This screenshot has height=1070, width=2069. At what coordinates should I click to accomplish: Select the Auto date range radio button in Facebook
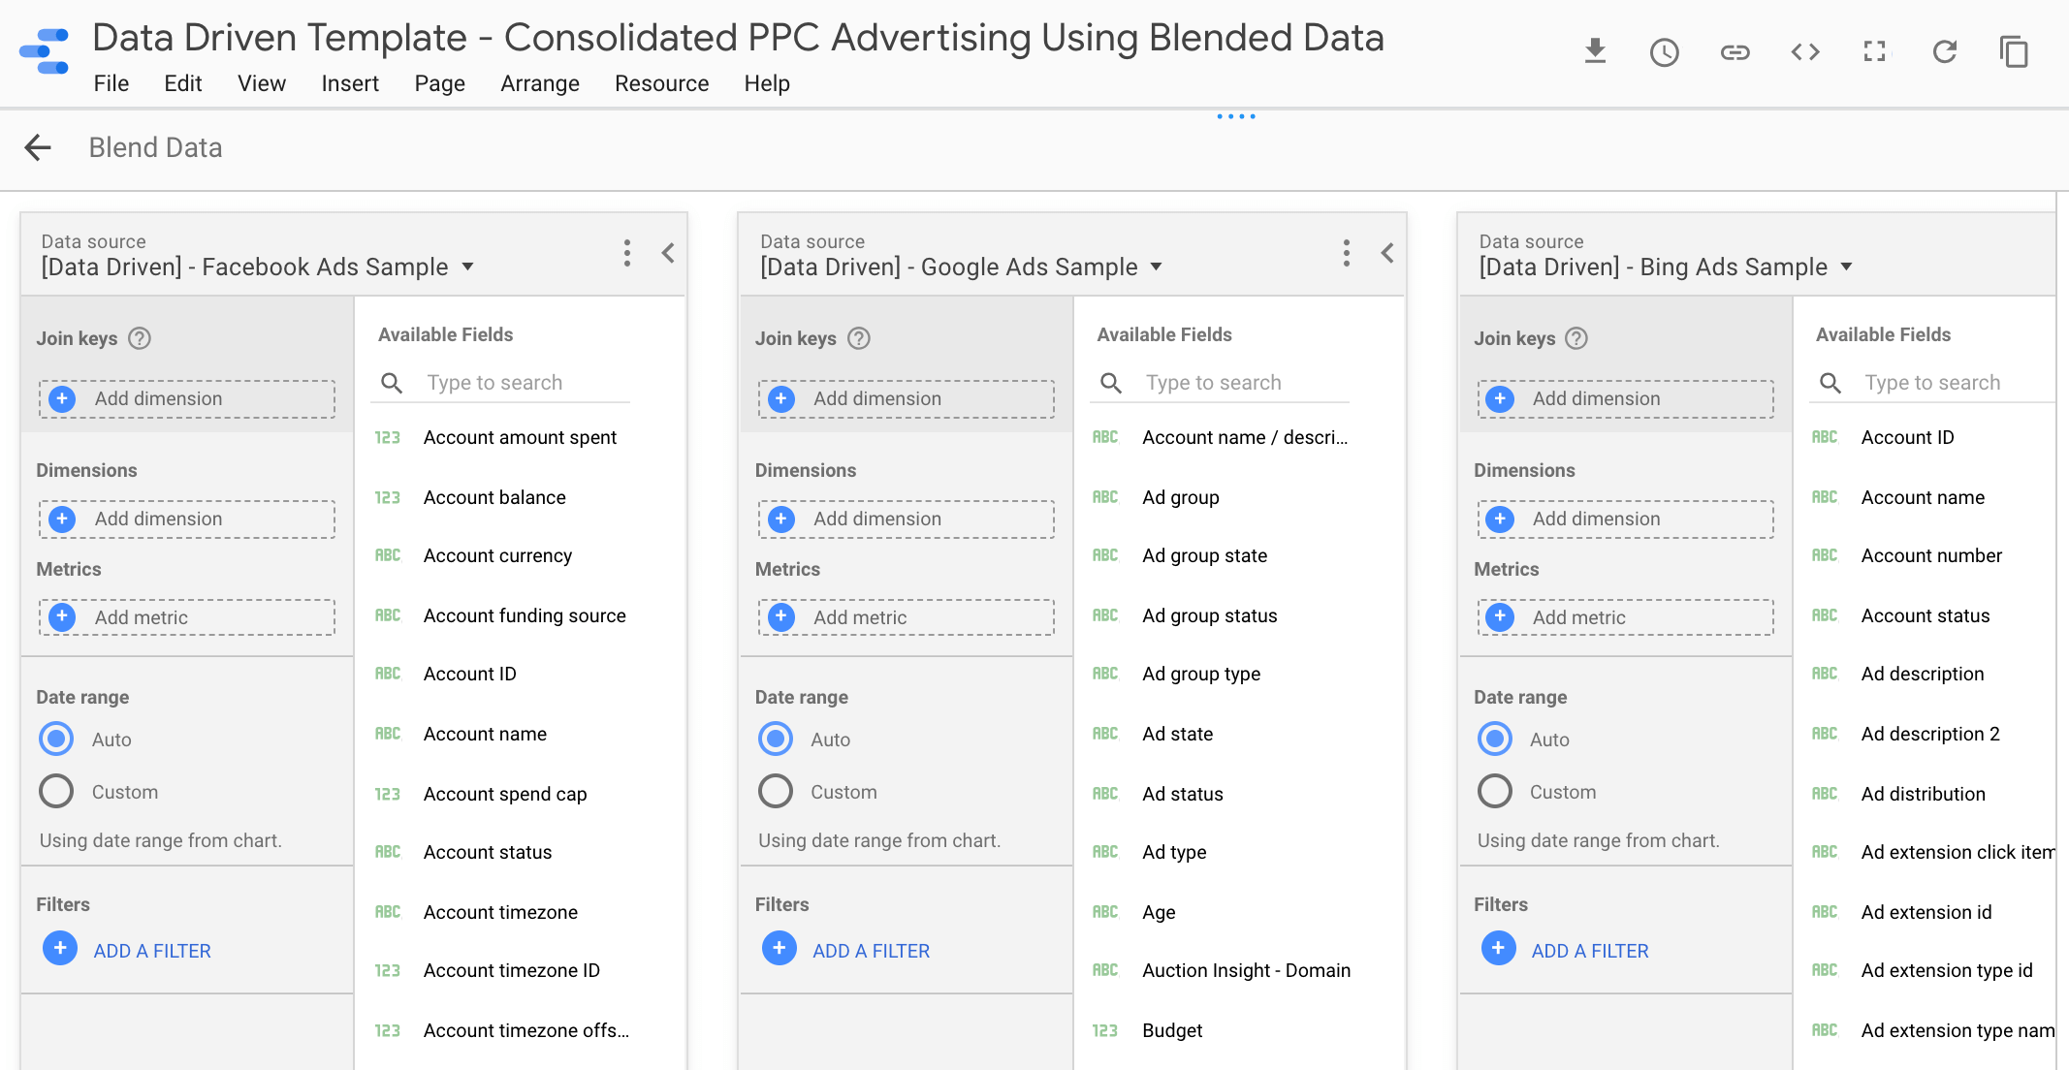[x=56, y=740]
